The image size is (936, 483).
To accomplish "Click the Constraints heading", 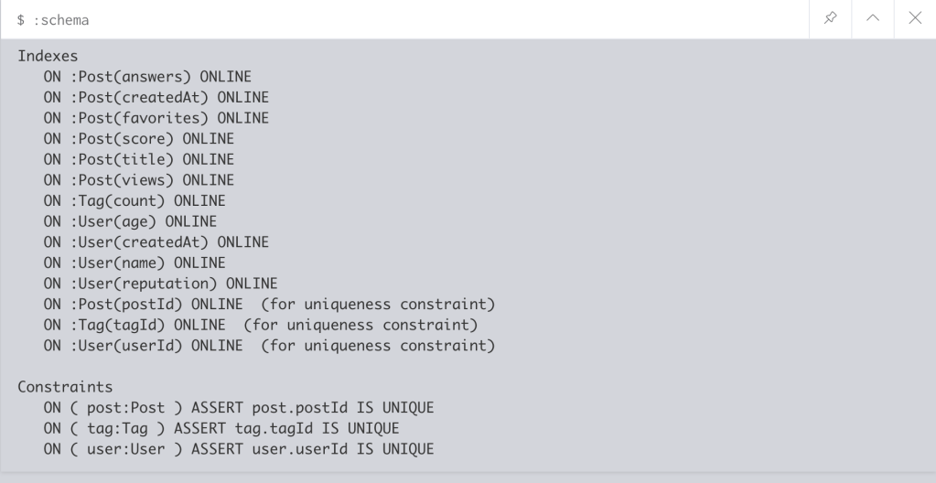I will pos(65,387).
